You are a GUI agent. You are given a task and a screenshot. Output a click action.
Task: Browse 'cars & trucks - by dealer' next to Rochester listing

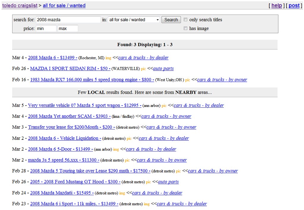coord(143,57)
